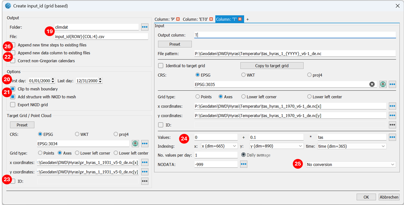Open CRS globe picker for target EPSG:3034
This screenshot has width=404, height=205.
pos(135,144)
